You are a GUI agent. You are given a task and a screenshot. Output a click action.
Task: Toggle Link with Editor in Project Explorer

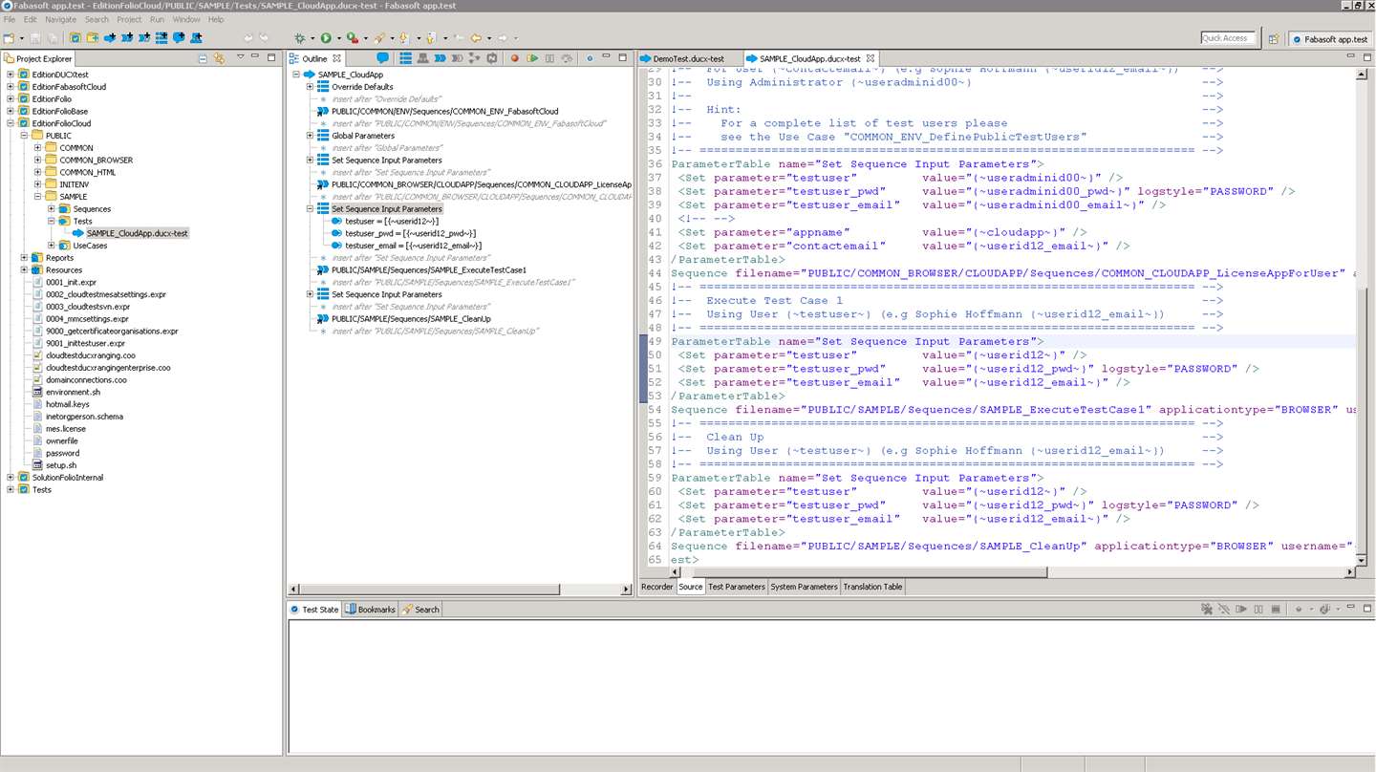(219, 58)
